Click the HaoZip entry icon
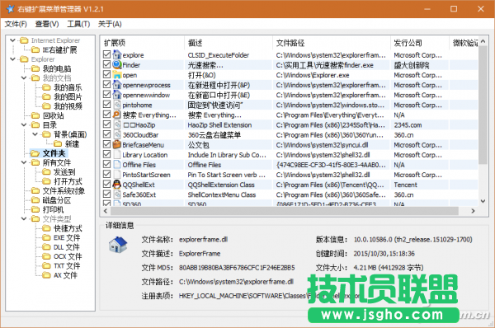The width and height of the screenshot is (495, 328). [117, 124]
